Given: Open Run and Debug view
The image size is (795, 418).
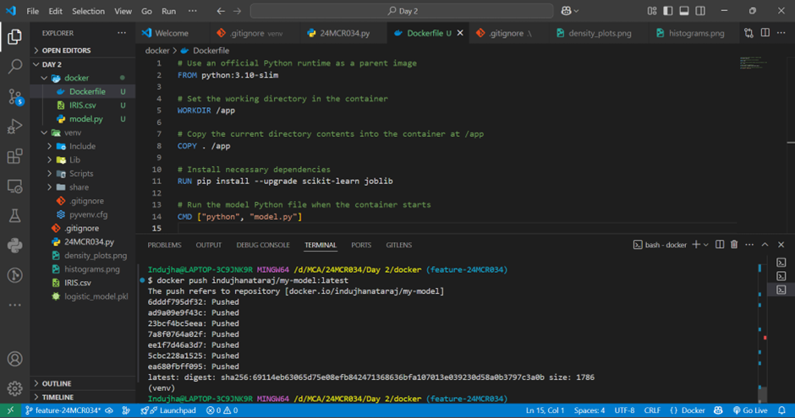Looking at the screenshot, I should 14,126.
